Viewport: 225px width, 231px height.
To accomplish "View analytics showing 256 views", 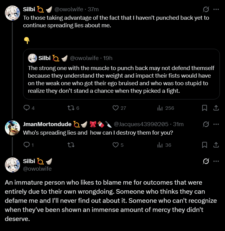I will click(165, 108).
